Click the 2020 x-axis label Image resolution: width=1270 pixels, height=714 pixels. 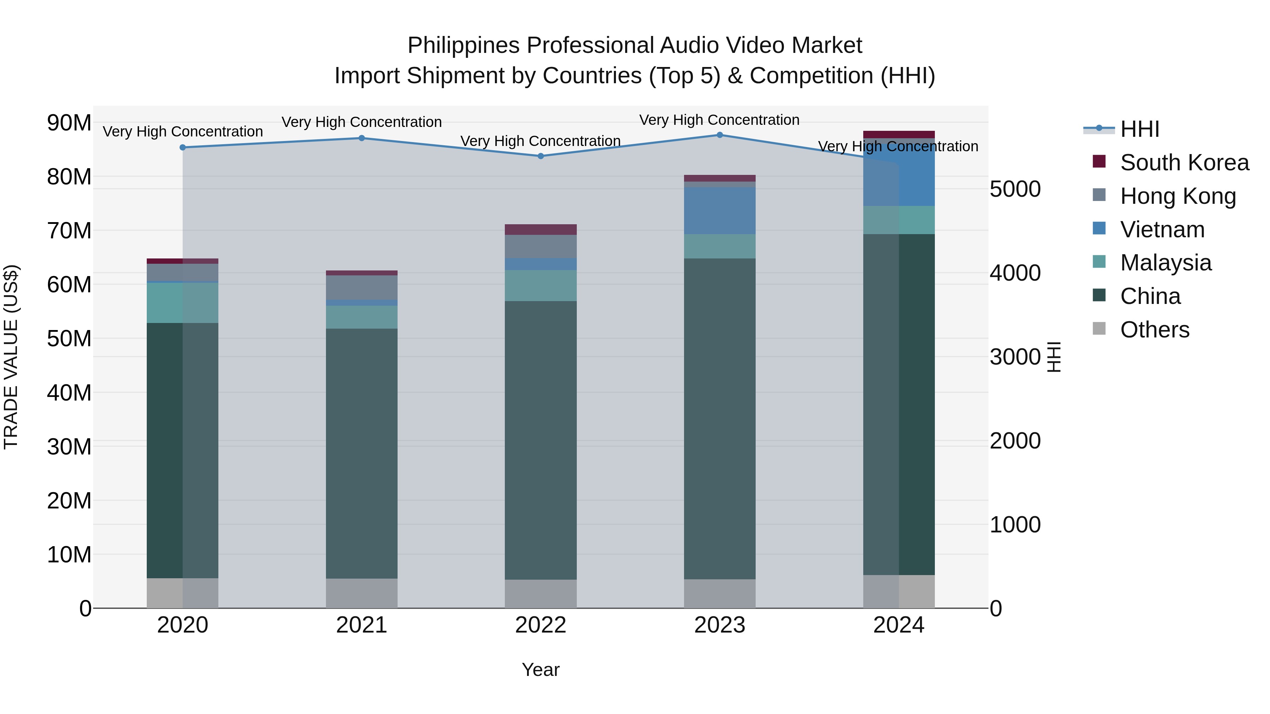(182, 625)
